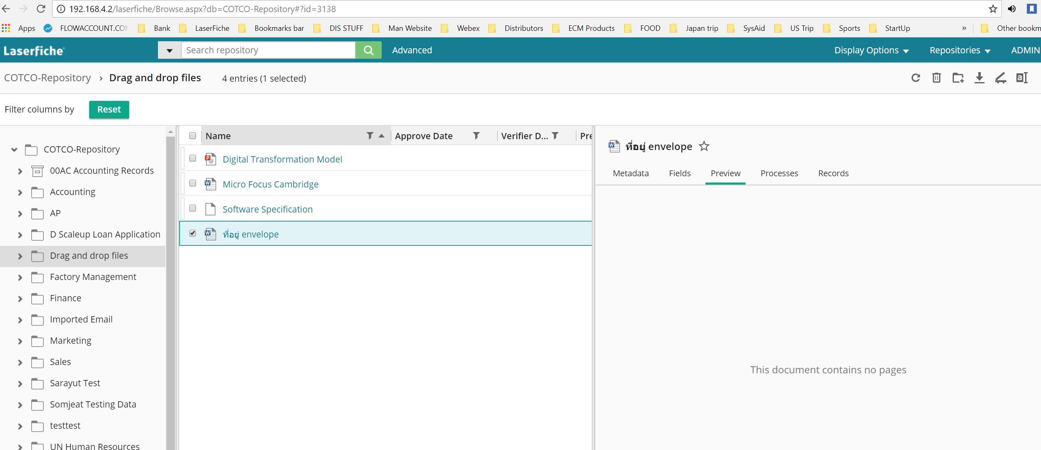The height and width of the screenshot is (450, 1041).
Task: Click the trash delete icon
Action: click(x=936, y=78)
